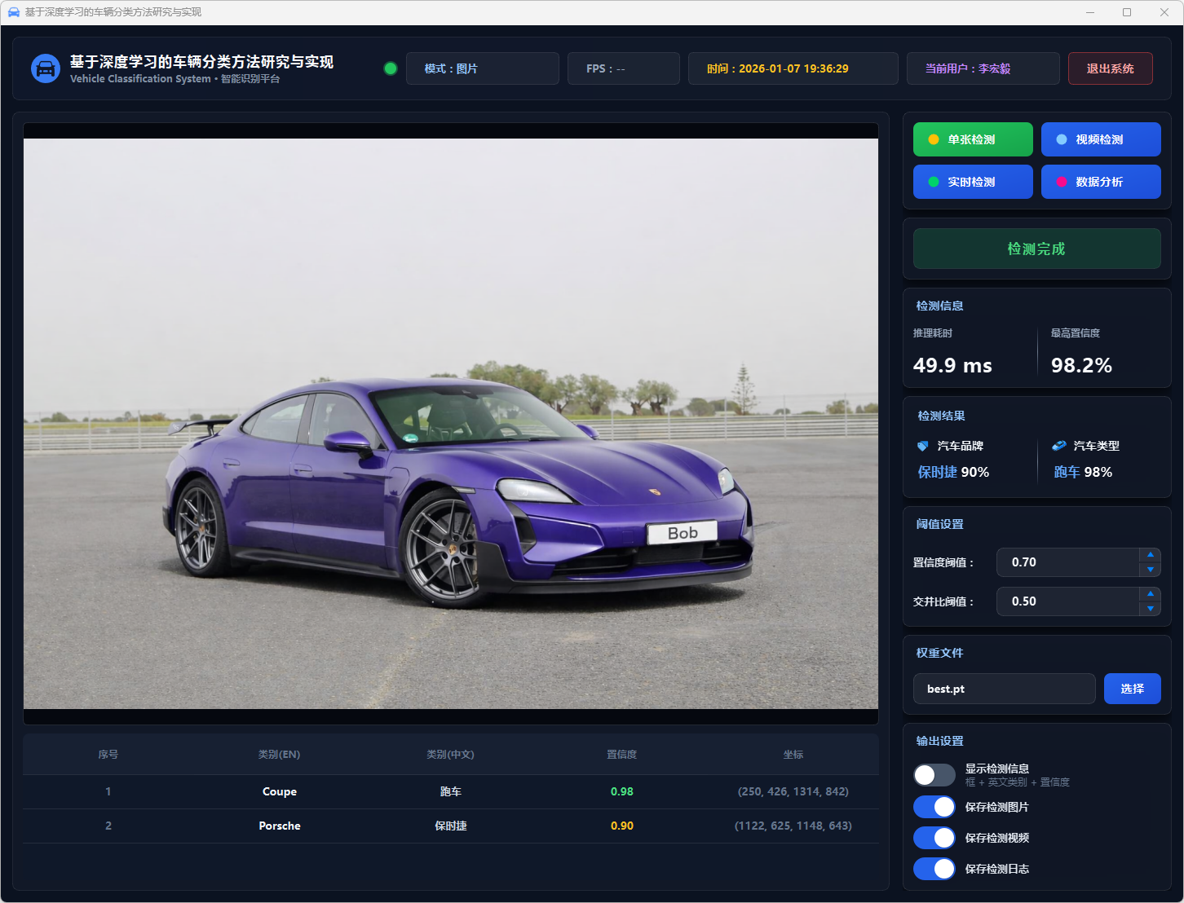Disable the 保存检测视频 switch
This screenshot has height=903, width=1184.
pos(934,838)
